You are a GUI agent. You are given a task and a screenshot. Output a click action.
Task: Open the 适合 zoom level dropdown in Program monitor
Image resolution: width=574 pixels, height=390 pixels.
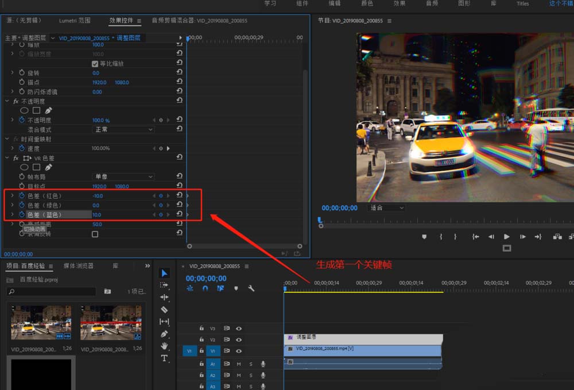click(x=386, y=208)
